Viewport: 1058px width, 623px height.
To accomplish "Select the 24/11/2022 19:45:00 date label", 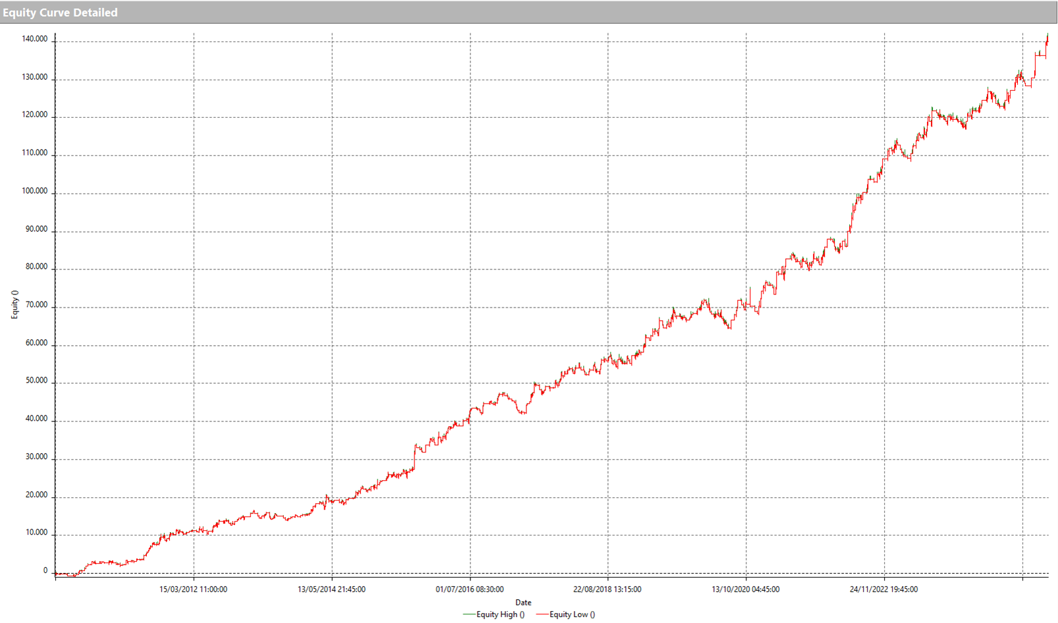I will (883, 589).
